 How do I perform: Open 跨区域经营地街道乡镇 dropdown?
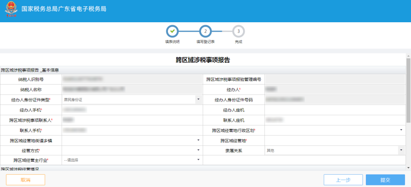(132, 140)
